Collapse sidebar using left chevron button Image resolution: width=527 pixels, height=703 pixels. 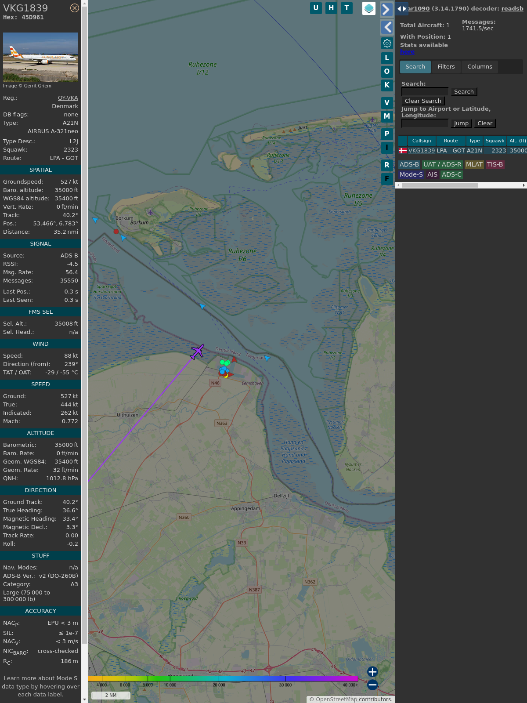(387, 27)
